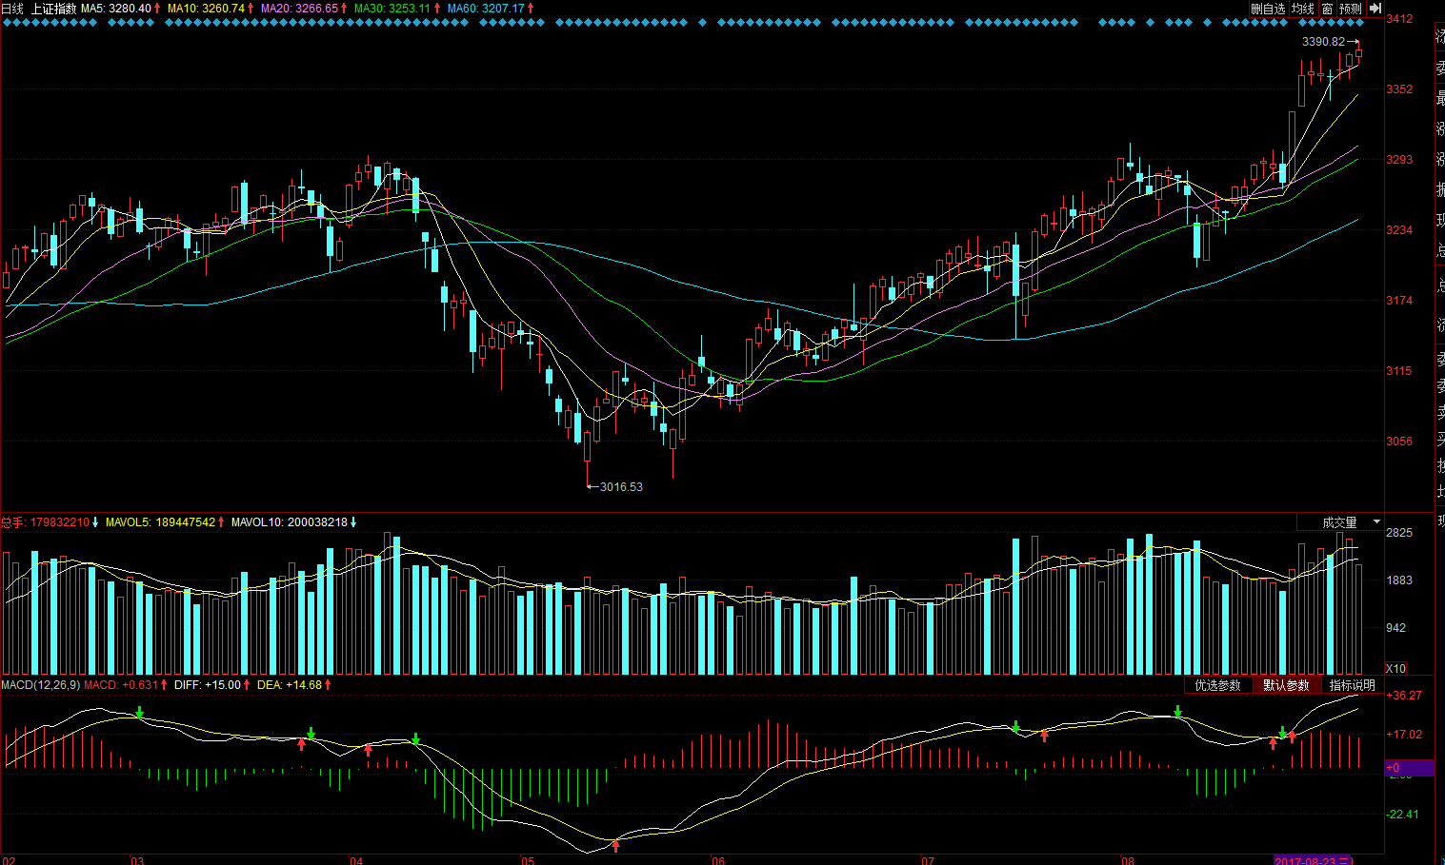
Task: Click the highlighted 2017-08-23 date label
Action: [x=1313, y=860]
